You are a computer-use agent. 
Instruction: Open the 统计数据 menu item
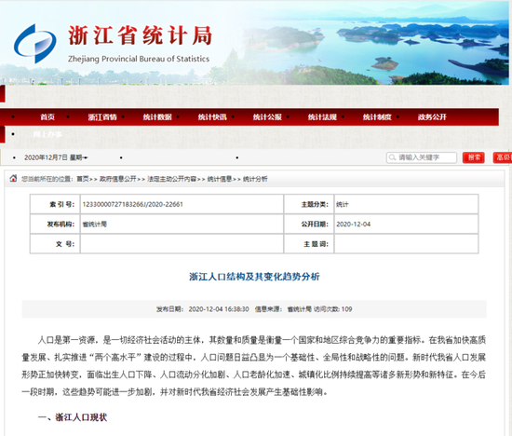click(x=157, y=117)
